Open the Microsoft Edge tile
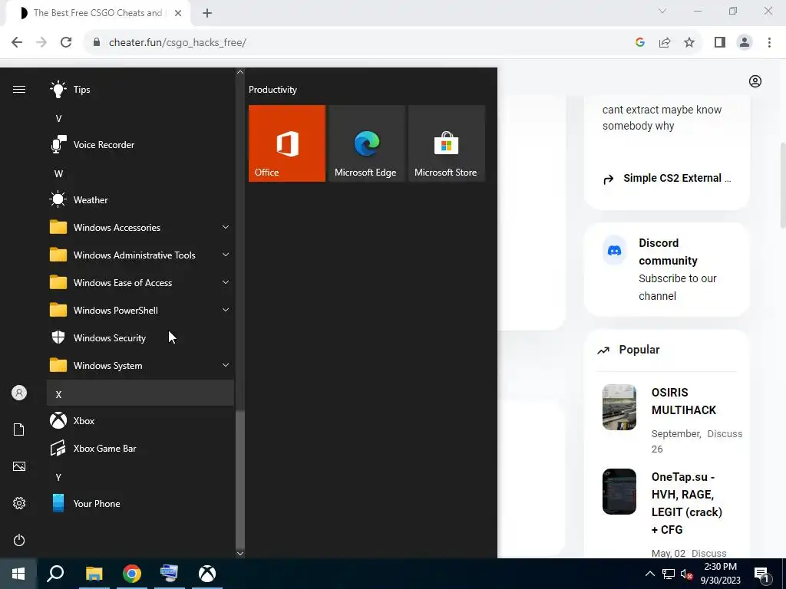Viewport: 786px width, 589px height. coord(366,143)
